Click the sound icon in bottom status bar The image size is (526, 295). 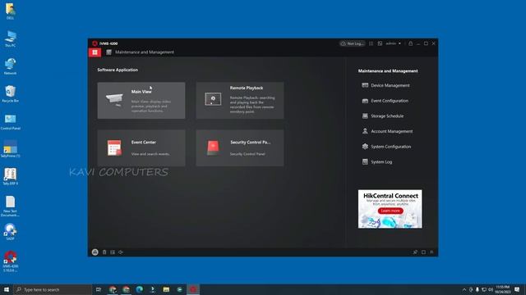[121, 252]
